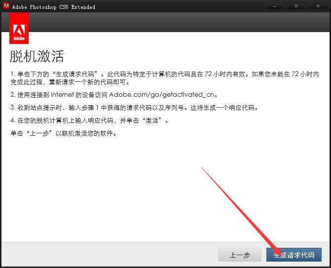The image size is (331, 268).
Task: Go back with the 上一步 button
Action: (240, 255)
